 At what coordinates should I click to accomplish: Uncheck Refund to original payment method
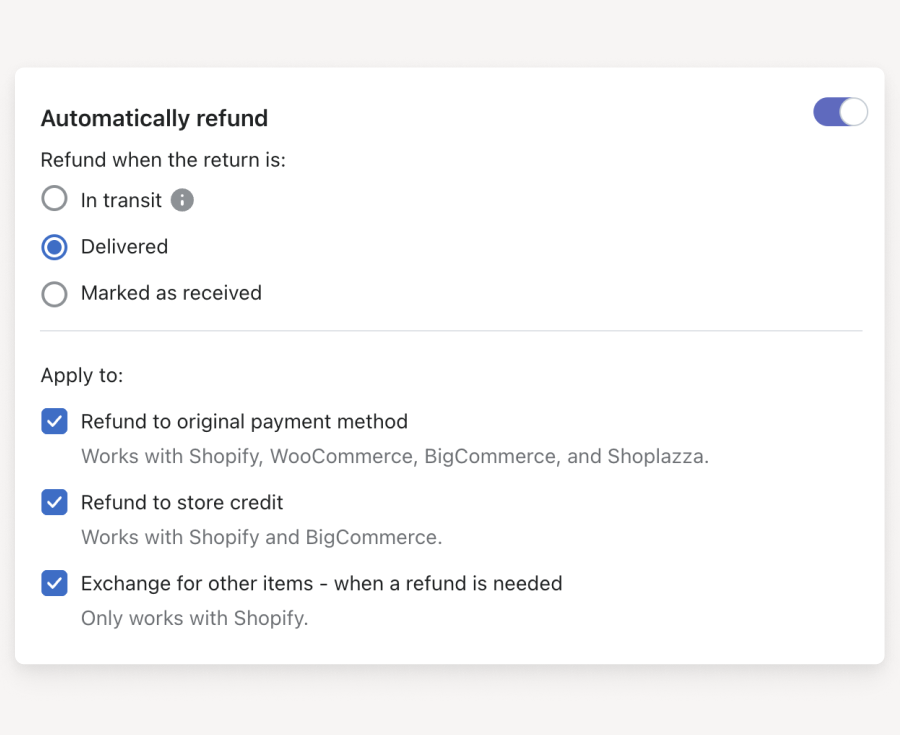click(54, 421)
